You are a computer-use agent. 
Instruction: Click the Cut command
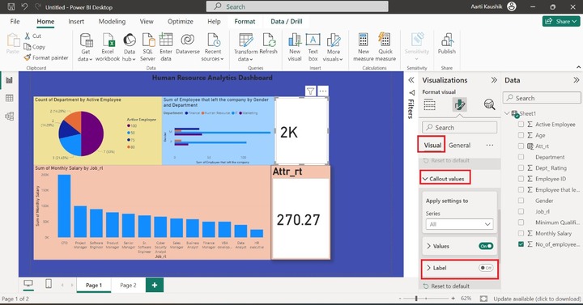[x=32, y=36]
